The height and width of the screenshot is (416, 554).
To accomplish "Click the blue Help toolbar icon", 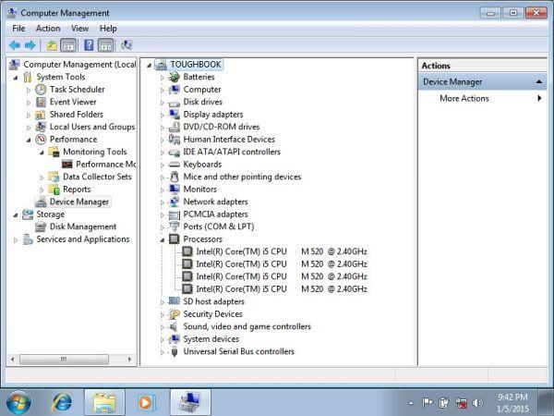I will pyautogui.click(x=89, y=44).
